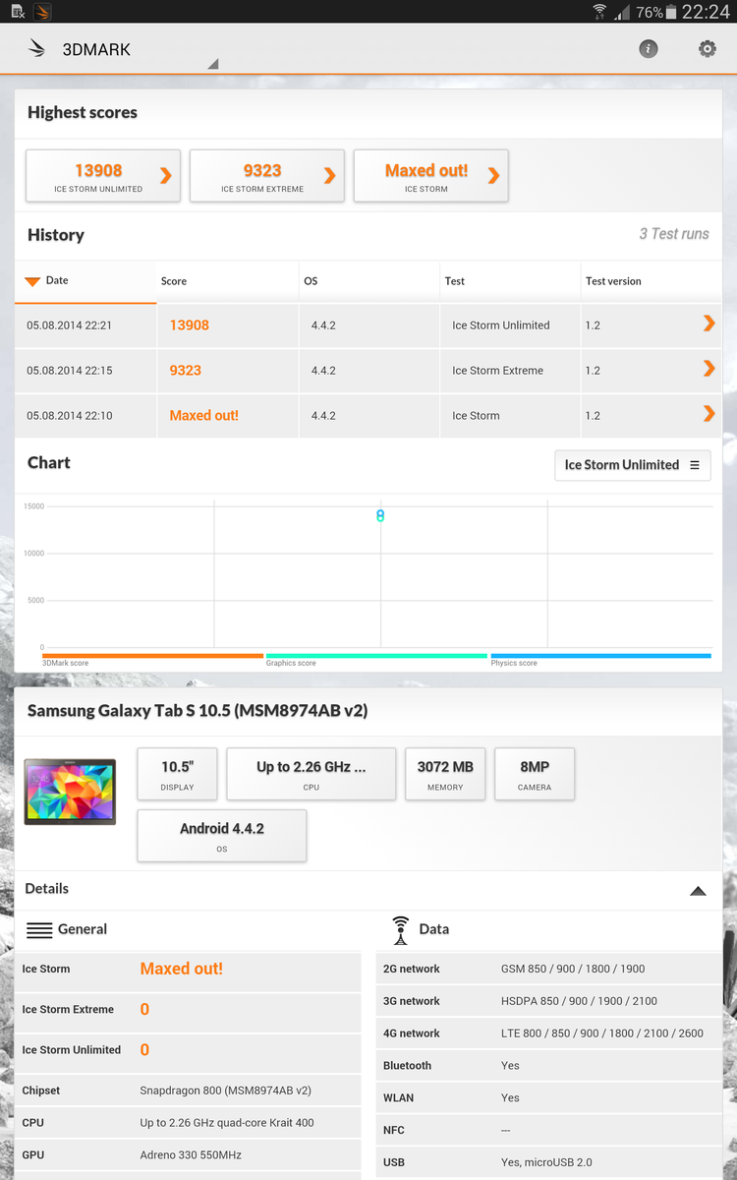The height and width of the screenshot is (1180, 737).
Task: Open details arrow for 22:10 Ice Storm run
Action: pyautogui.click(x=709, y=414)
